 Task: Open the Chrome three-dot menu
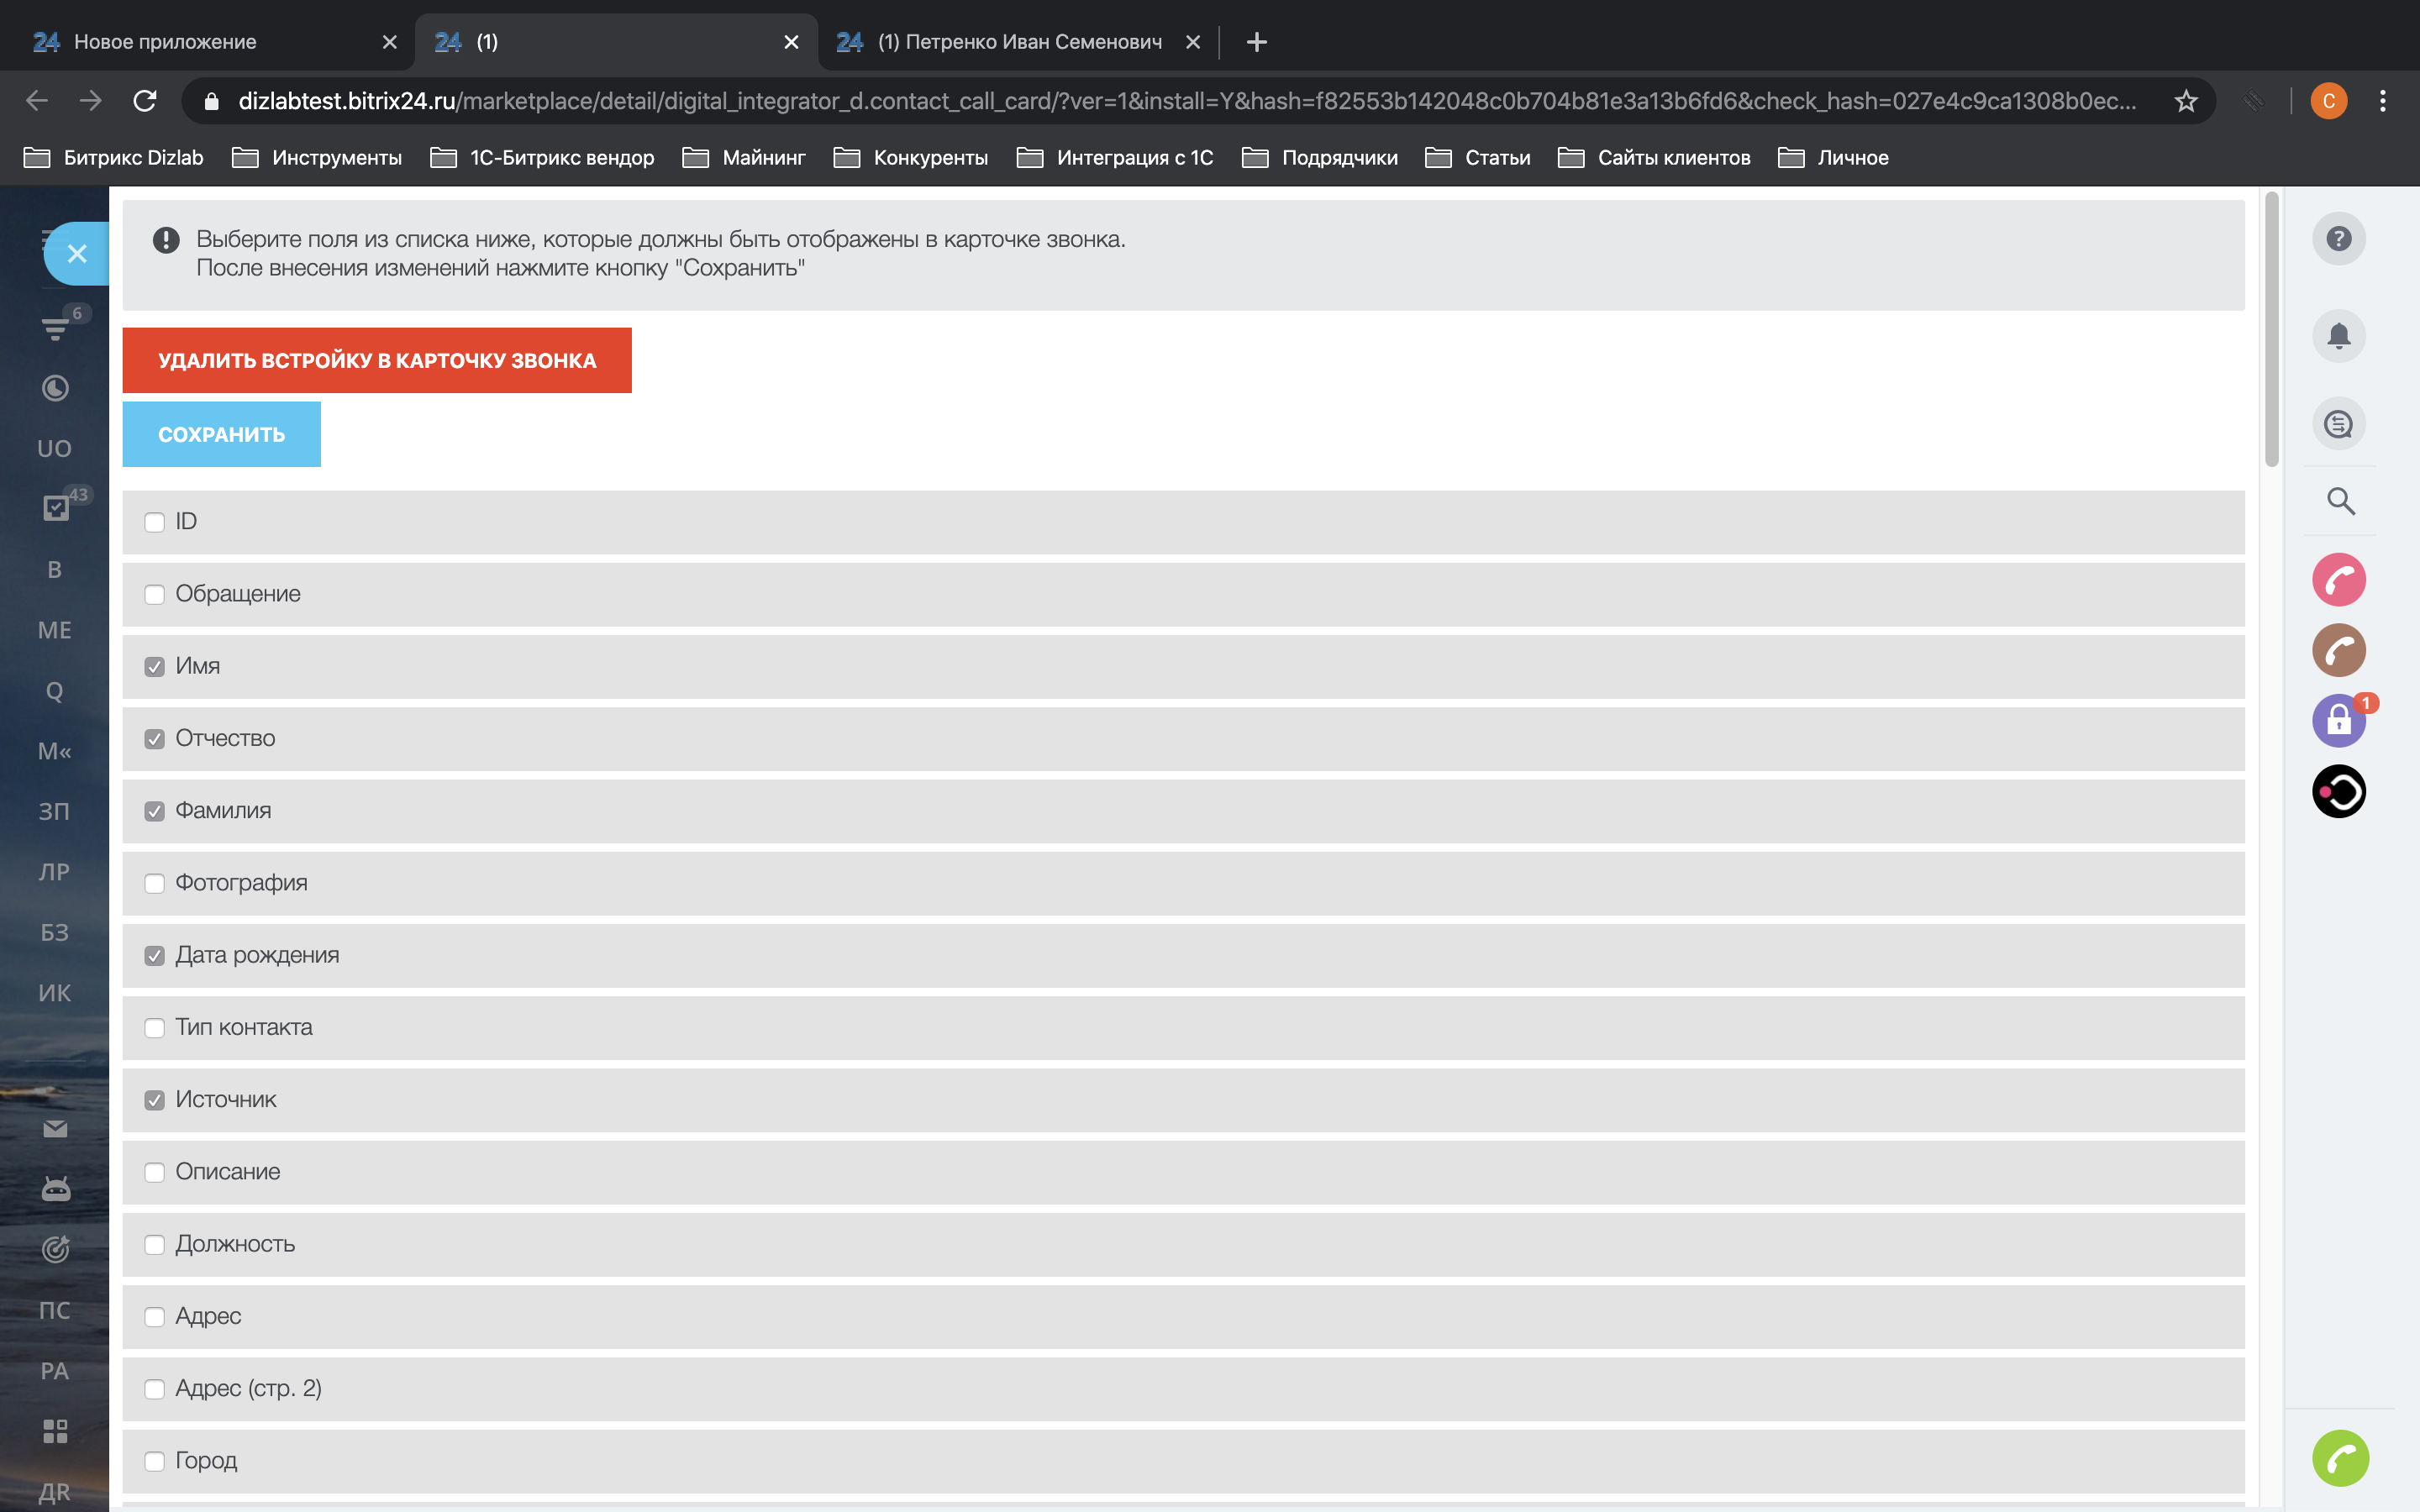2383,101
